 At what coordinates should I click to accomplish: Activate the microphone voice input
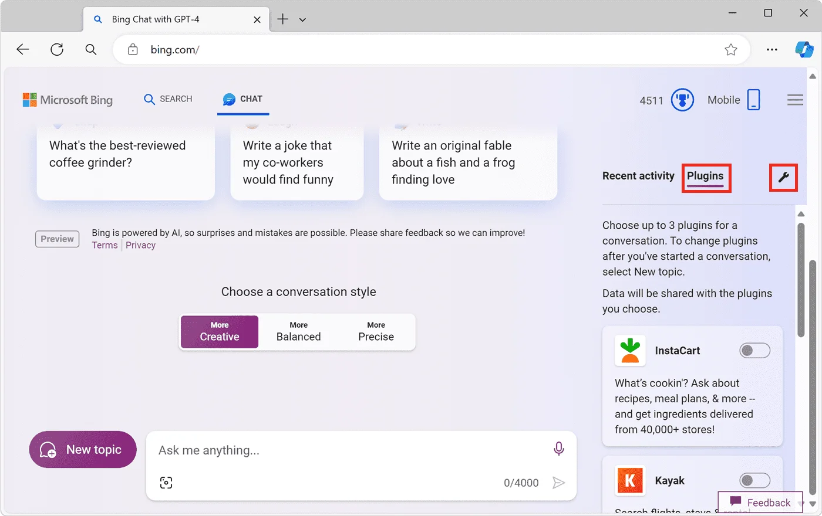tap(559, 449)
